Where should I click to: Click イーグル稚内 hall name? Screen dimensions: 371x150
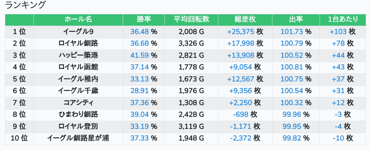pyautogui.click(x=78, y=79)
